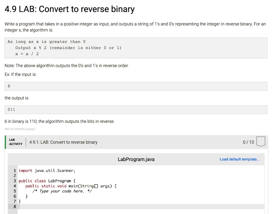This screenshot has height=214, width=273.
Task: Select the LabProgram.java tab
Action: pyautogui.click(x=136, y=159)
